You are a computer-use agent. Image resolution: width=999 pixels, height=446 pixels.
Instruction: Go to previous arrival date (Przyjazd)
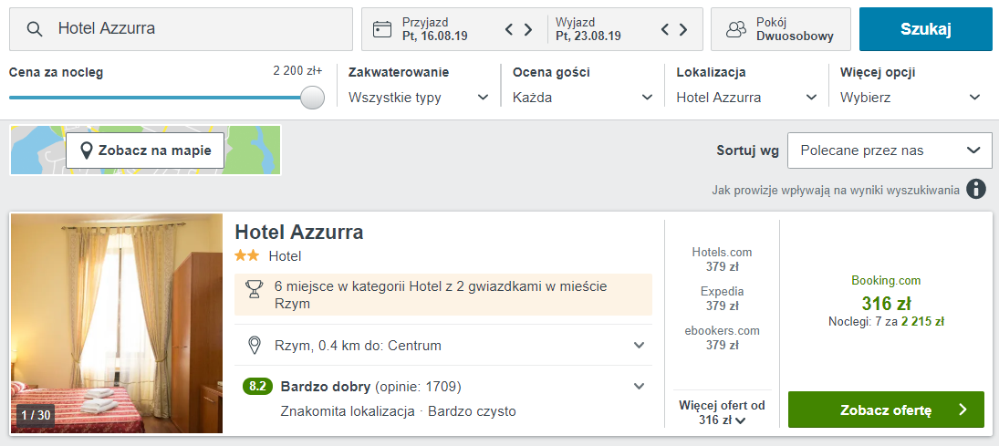[x=509, y=29]
